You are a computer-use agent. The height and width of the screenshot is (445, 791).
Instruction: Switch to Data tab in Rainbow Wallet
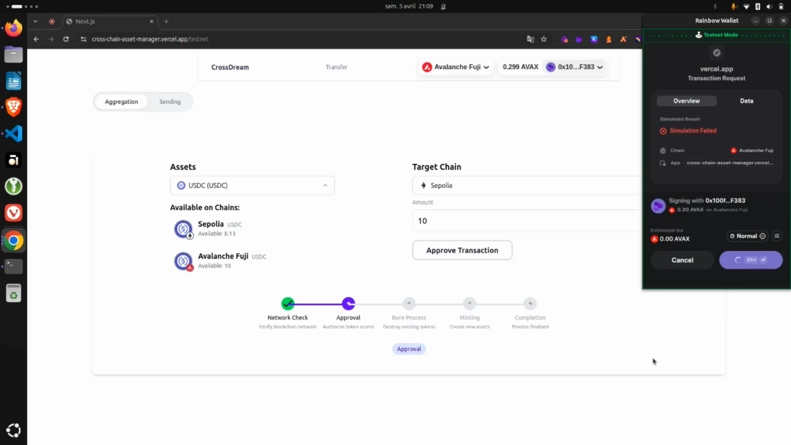(747, 101)
